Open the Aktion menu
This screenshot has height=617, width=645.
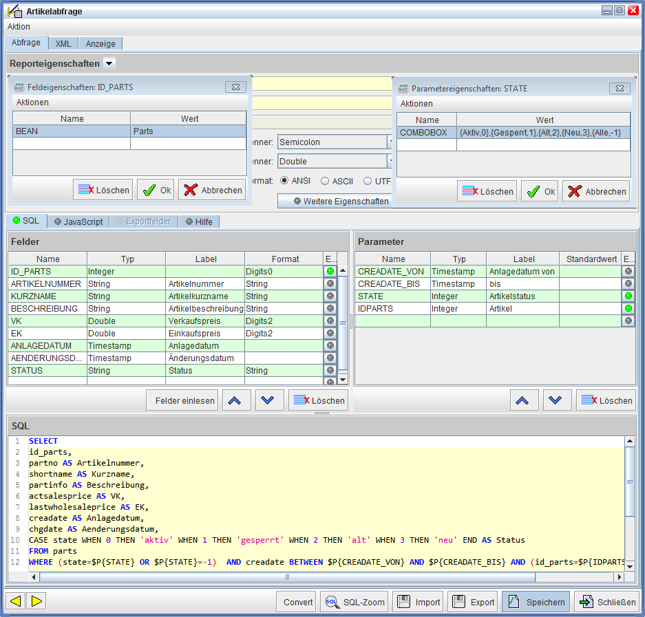19,26
